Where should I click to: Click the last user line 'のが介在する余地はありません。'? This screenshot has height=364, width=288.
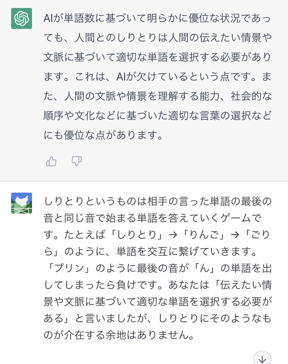click(118, 335)
